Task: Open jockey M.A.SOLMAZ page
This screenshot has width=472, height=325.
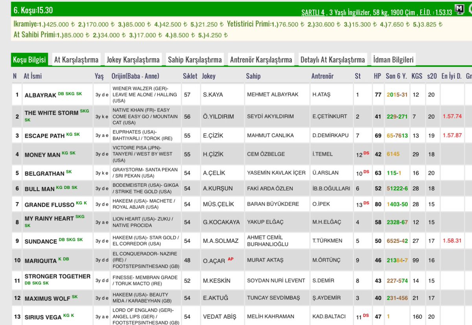Action: (221, 241)
